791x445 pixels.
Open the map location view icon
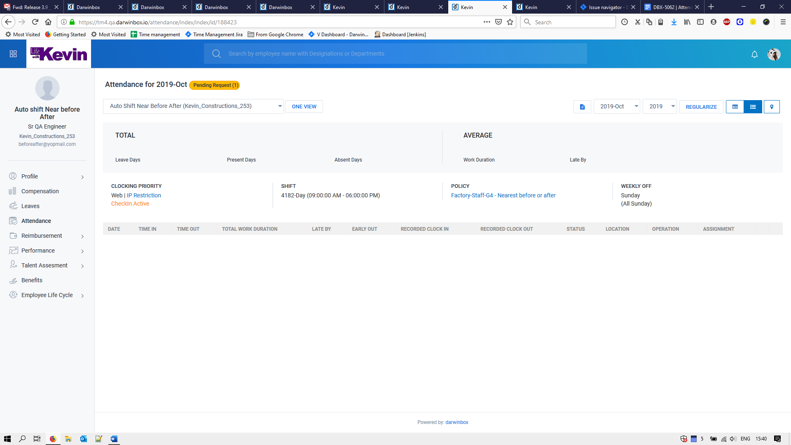[x=772, y=107]
